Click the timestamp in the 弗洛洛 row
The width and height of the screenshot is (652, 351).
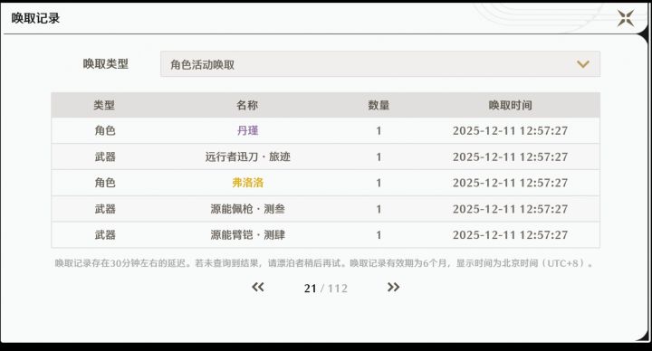tap(510, 183)
